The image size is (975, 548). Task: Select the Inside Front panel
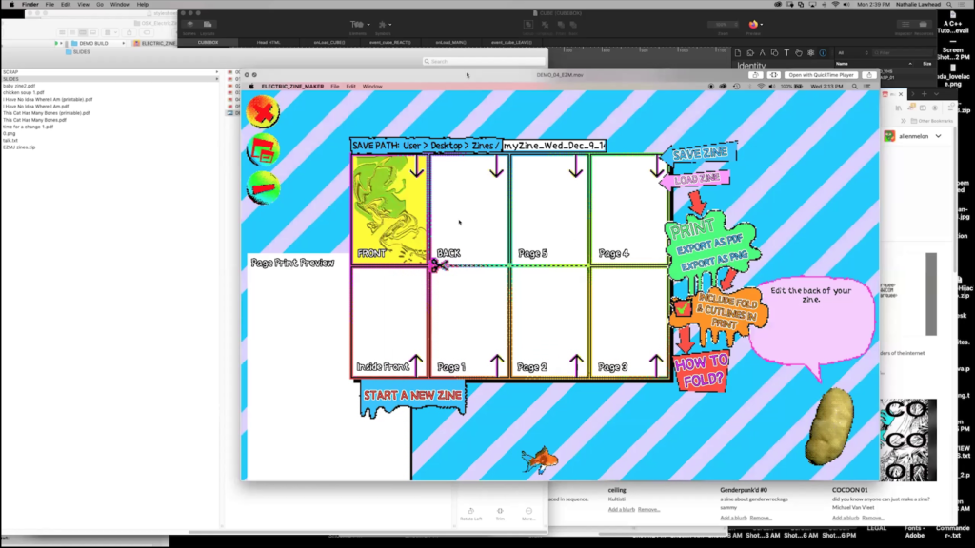[389, 322]
